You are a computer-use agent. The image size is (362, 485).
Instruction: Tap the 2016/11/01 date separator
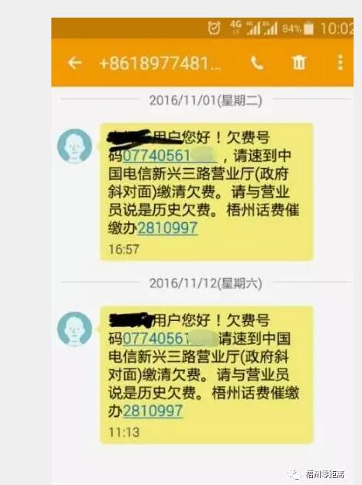[206, 100]
